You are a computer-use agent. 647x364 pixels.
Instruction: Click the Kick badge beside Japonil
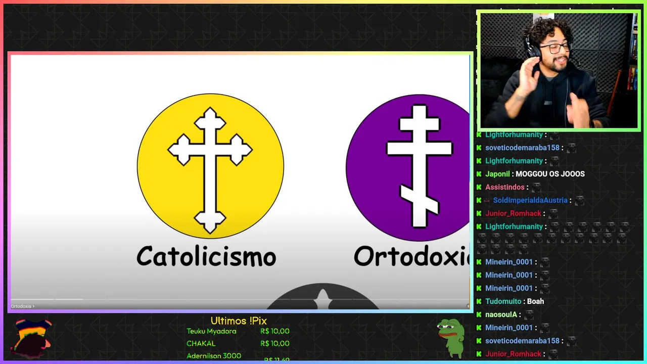pyautogui.click(x=479, y=174)
